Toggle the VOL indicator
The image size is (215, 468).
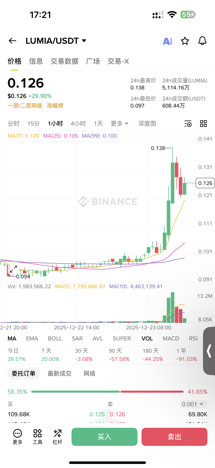tap(147, 338)
